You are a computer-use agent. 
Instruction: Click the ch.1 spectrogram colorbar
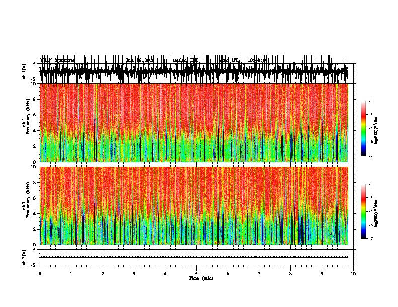tap(363, 128)
